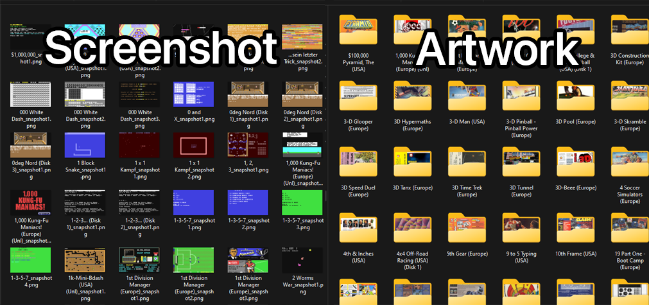
Task: Open the $100,000 Pyramid, The (USA) folder
Action: (x=358, y=30)
